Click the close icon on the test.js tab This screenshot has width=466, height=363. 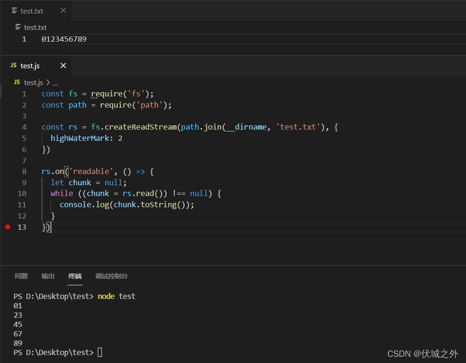[x=63, y=65]
